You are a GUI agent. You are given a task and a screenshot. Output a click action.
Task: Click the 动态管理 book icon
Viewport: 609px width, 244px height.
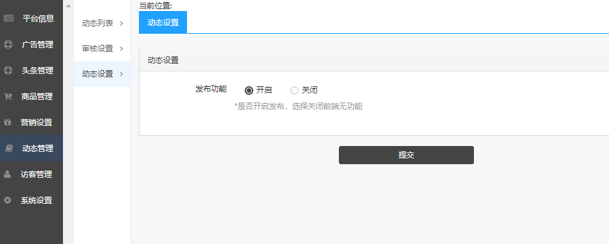(8, 148)
